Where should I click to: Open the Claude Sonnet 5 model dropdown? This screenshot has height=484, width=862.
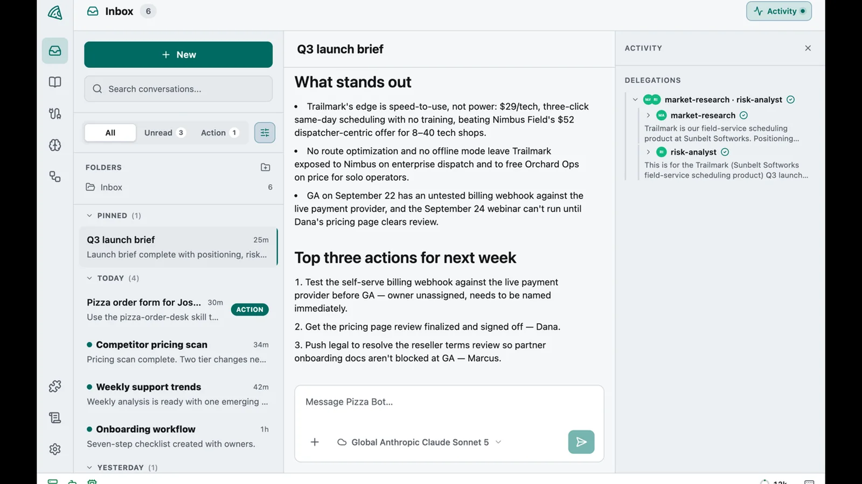(x=419, y=442)
